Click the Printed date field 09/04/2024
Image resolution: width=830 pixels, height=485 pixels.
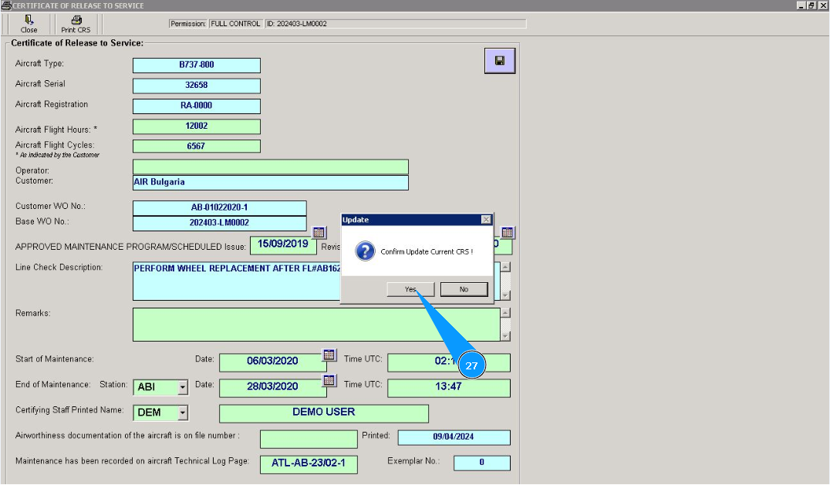454,437
